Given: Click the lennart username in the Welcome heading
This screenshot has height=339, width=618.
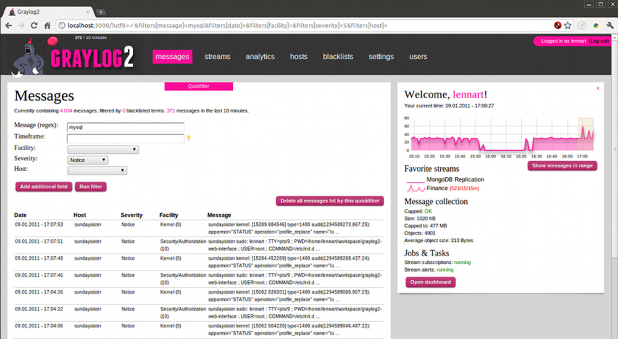Looking at the screenshot, I should (x=468, y=94).
